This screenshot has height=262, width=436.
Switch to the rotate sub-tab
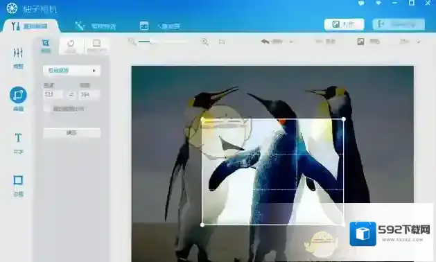click(71, 46)
